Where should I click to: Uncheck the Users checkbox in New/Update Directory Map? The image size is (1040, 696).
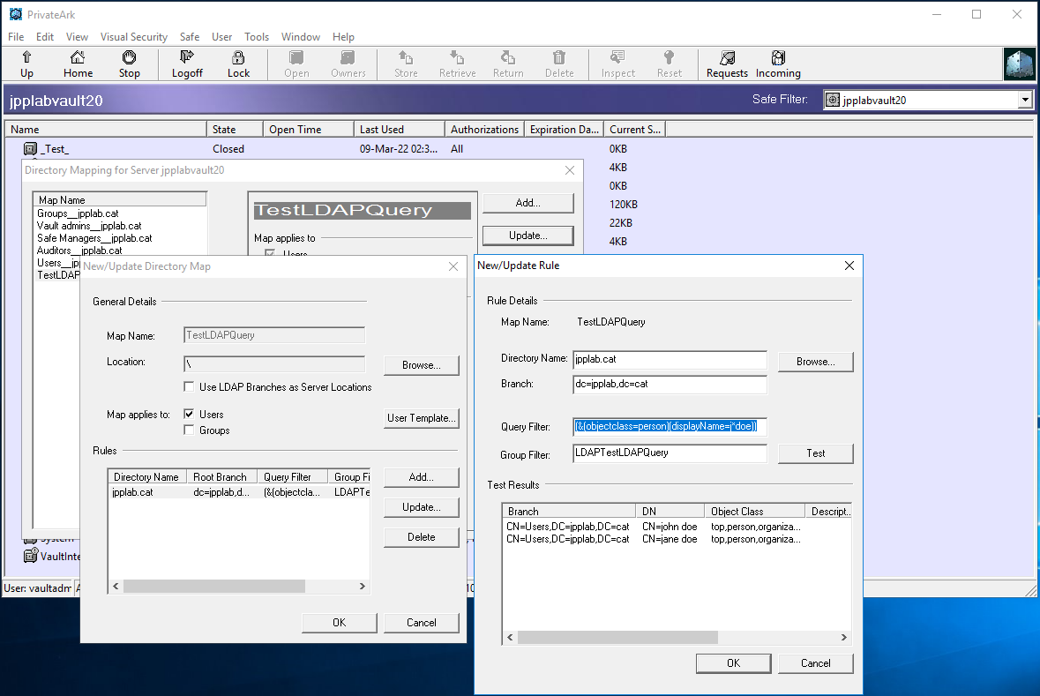pos(189,415)
